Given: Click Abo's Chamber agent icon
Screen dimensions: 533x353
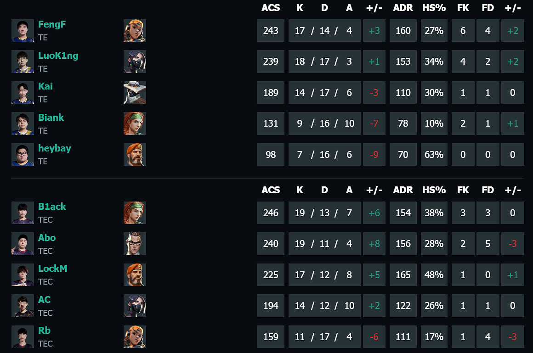Looking at the screenshot, I should click(135, 244).
